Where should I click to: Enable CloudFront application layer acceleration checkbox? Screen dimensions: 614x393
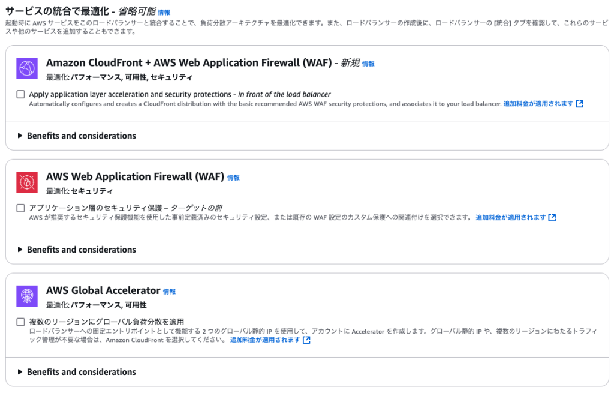pos(21,94)
